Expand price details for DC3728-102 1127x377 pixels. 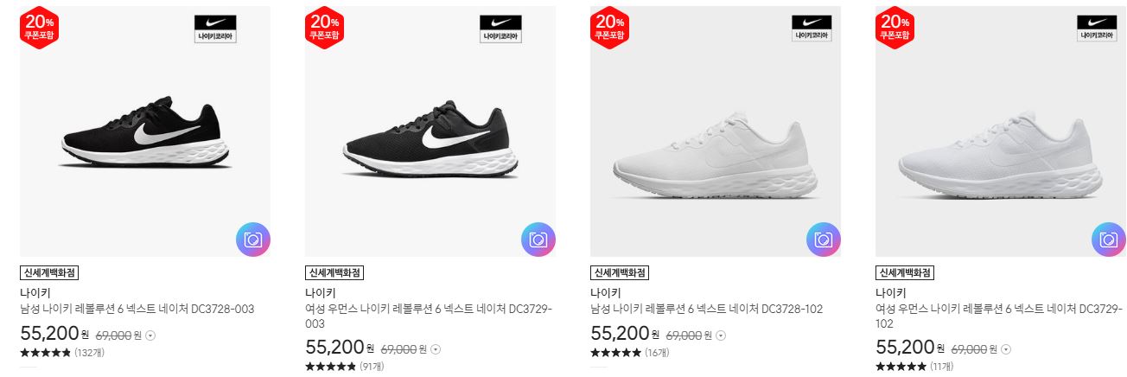(x=722, y=335)
